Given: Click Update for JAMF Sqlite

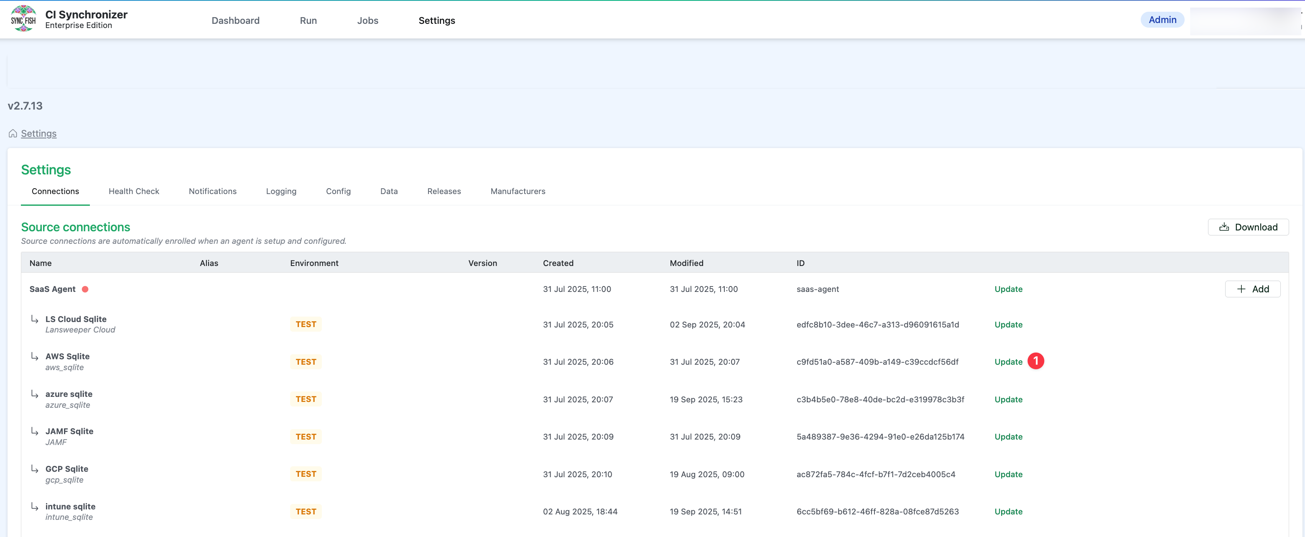Looking at the screenshot, I should (1009, 437).
